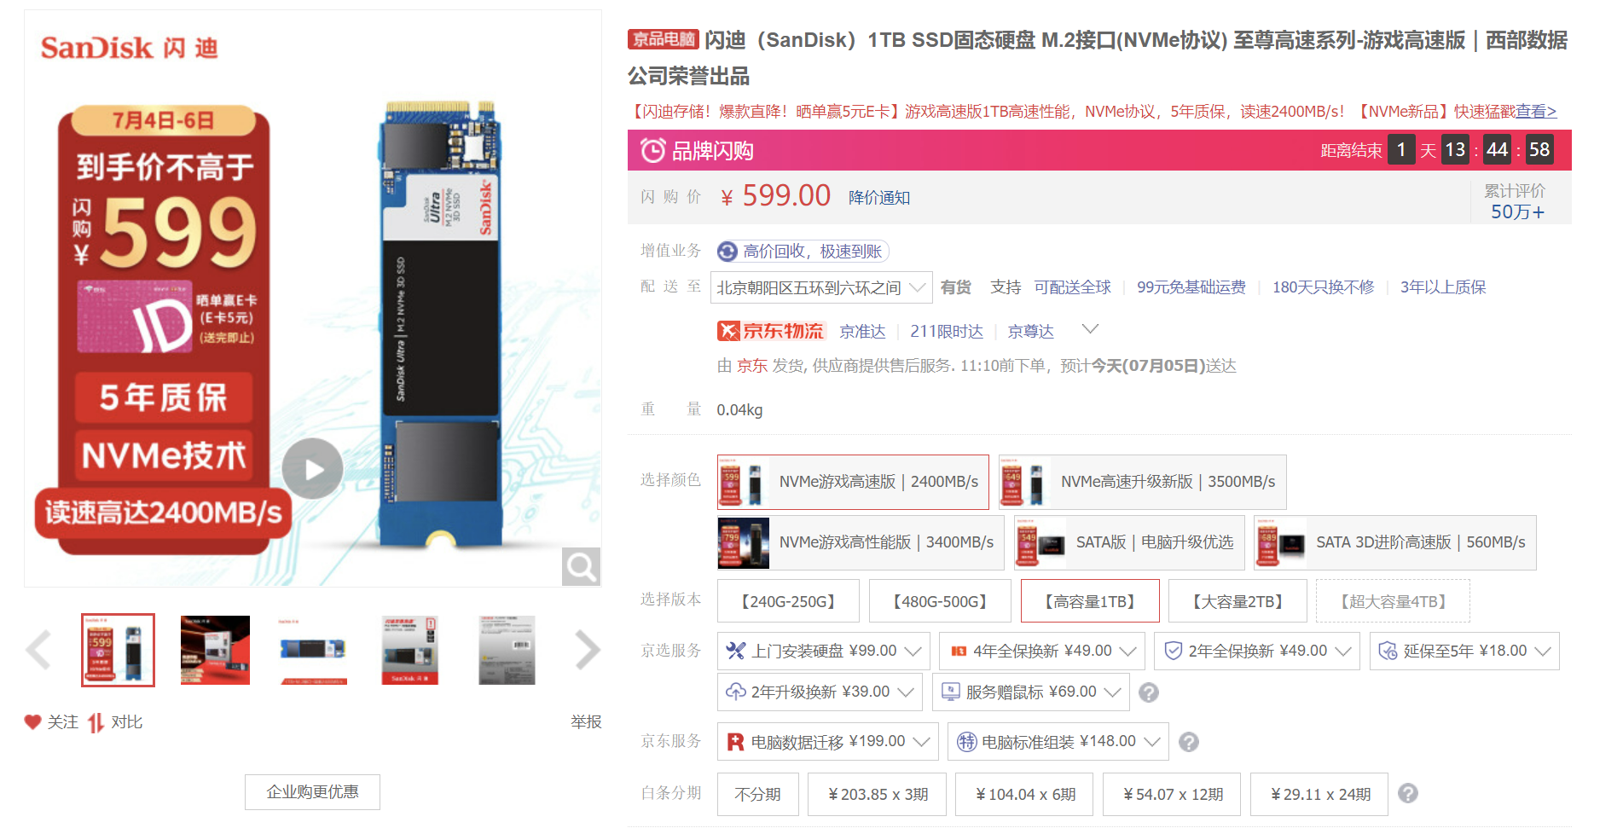This screenshot has width=1623, height=834.
Task: Choose the 不分期 installment option
Action: coord(757,794)
